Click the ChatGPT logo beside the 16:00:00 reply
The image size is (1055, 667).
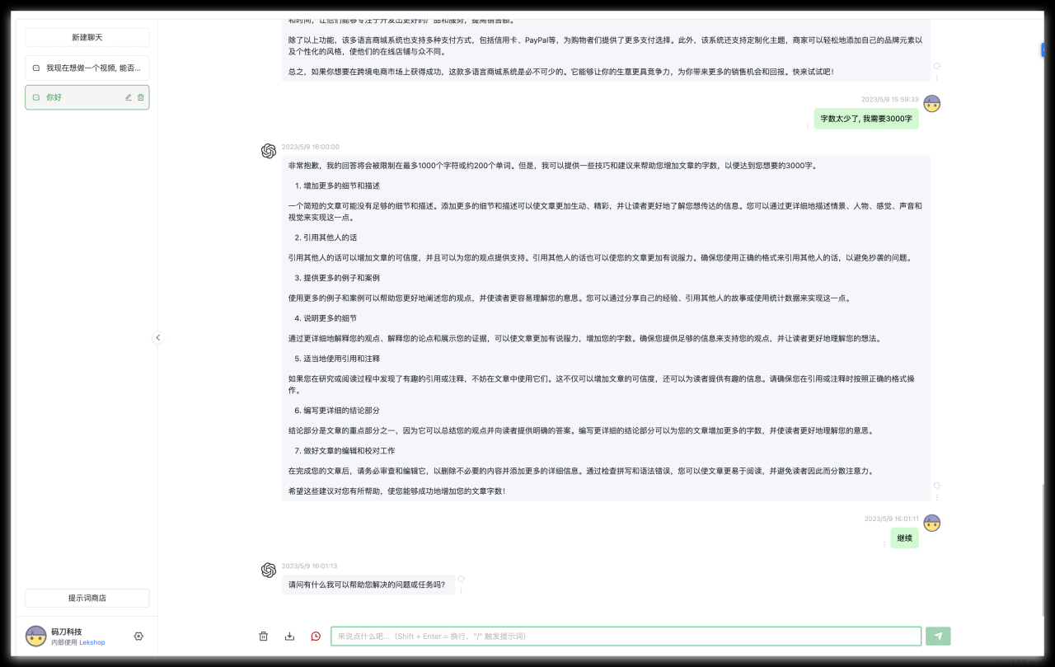[x=269, y=151]
